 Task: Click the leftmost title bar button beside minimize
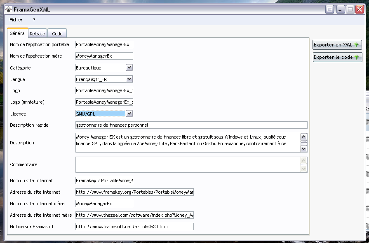click(x=330, y=9)
